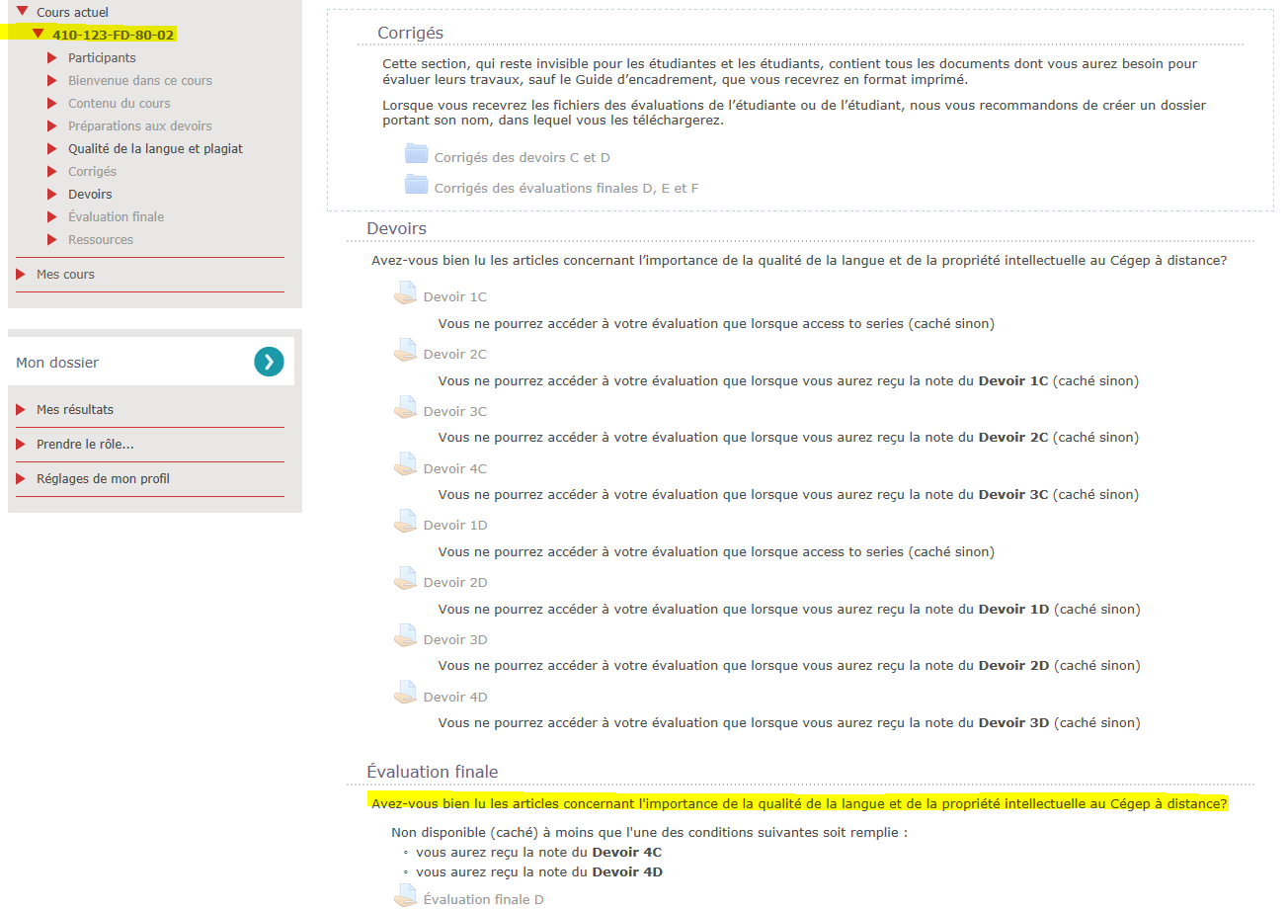The image size is (1288, 910).
Task: Click the Ressources sidebar item
Action: tap(101, 240)
